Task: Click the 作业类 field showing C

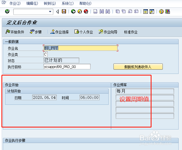Action: click(x=45, y=54)
